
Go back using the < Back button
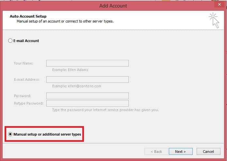[x=156, y=152]
